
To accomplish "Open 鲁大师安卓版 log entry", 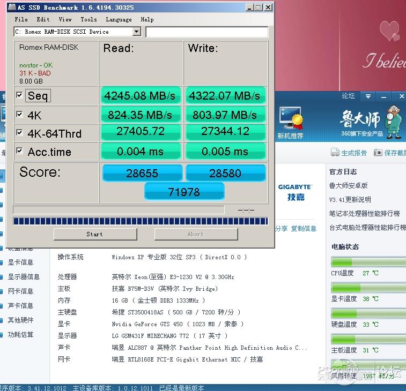I will (348, 185).
